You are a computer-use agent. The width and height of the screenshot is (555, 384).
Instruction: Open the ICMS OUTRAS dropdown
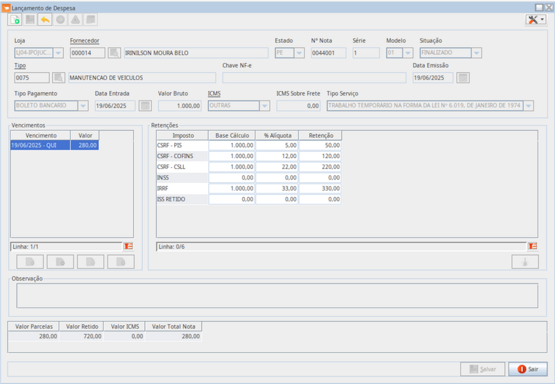pyautogui.click(x=264, y=105)
